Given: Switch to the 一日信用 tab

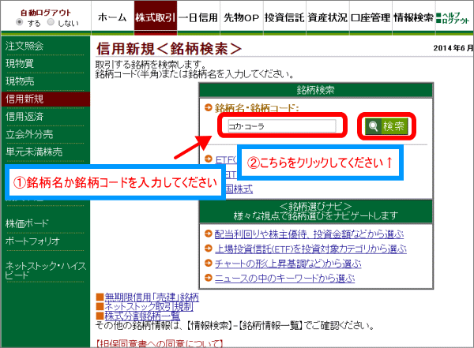Looking at the screenshot, I should (x=198, y=17).
